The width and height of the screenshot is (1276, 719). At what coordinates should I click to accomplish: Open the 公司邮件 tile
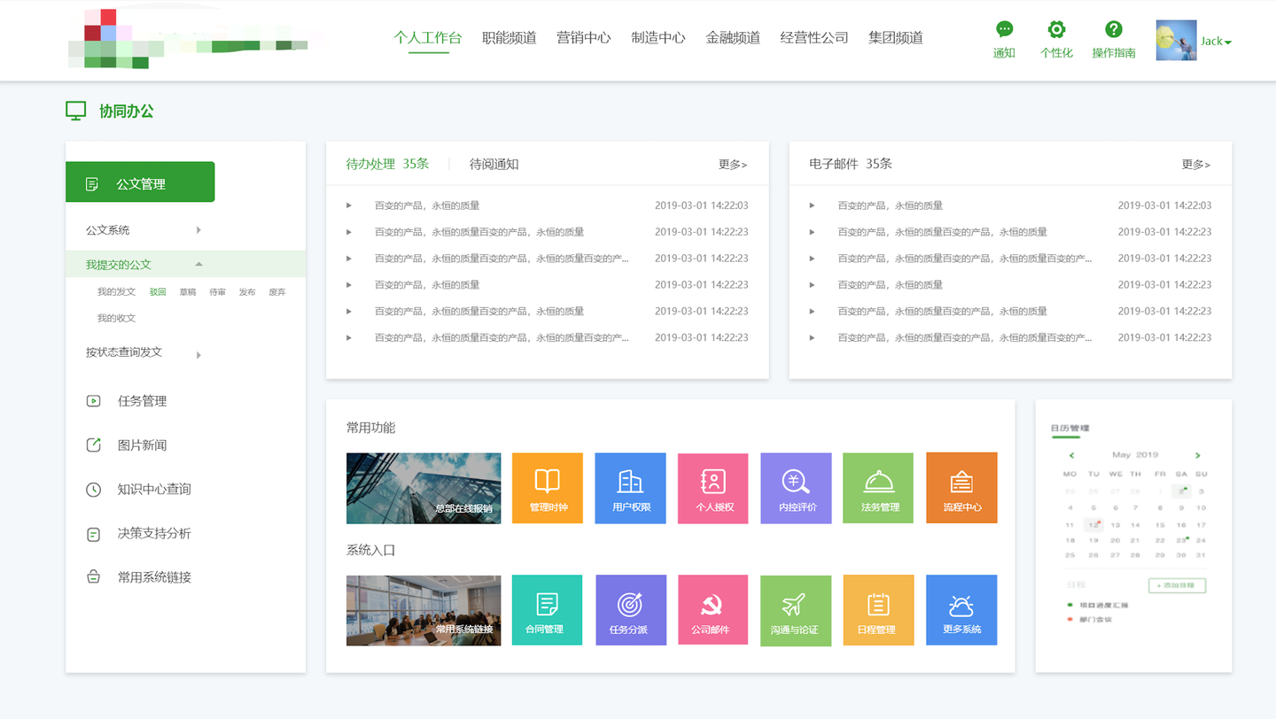[x=713, y=610]
